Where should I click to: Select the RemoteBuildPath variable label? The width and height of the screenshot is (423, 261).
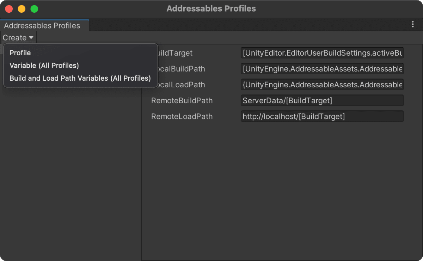tap(182, 101)
